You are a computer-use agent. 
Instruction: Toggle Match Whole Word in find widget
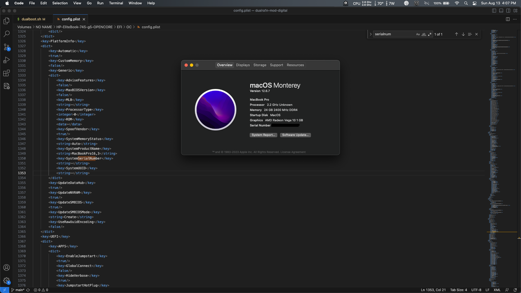(x=424, y=34)
